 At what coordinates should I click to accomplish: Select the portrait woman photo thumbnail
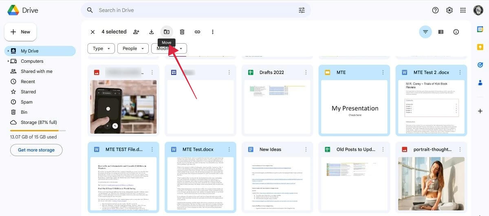coord(431,184)
